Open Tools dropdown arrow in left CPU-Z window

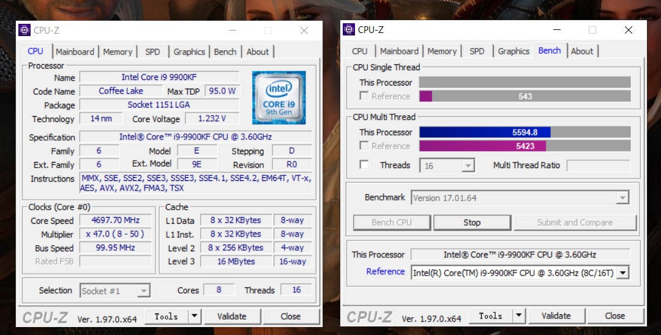[x=195, y=316]
